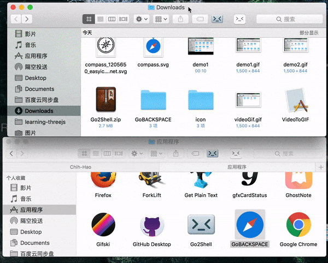The image size is (328, 263).
Task: Go forward in the Downloads window
Action: tap(27, 19)
